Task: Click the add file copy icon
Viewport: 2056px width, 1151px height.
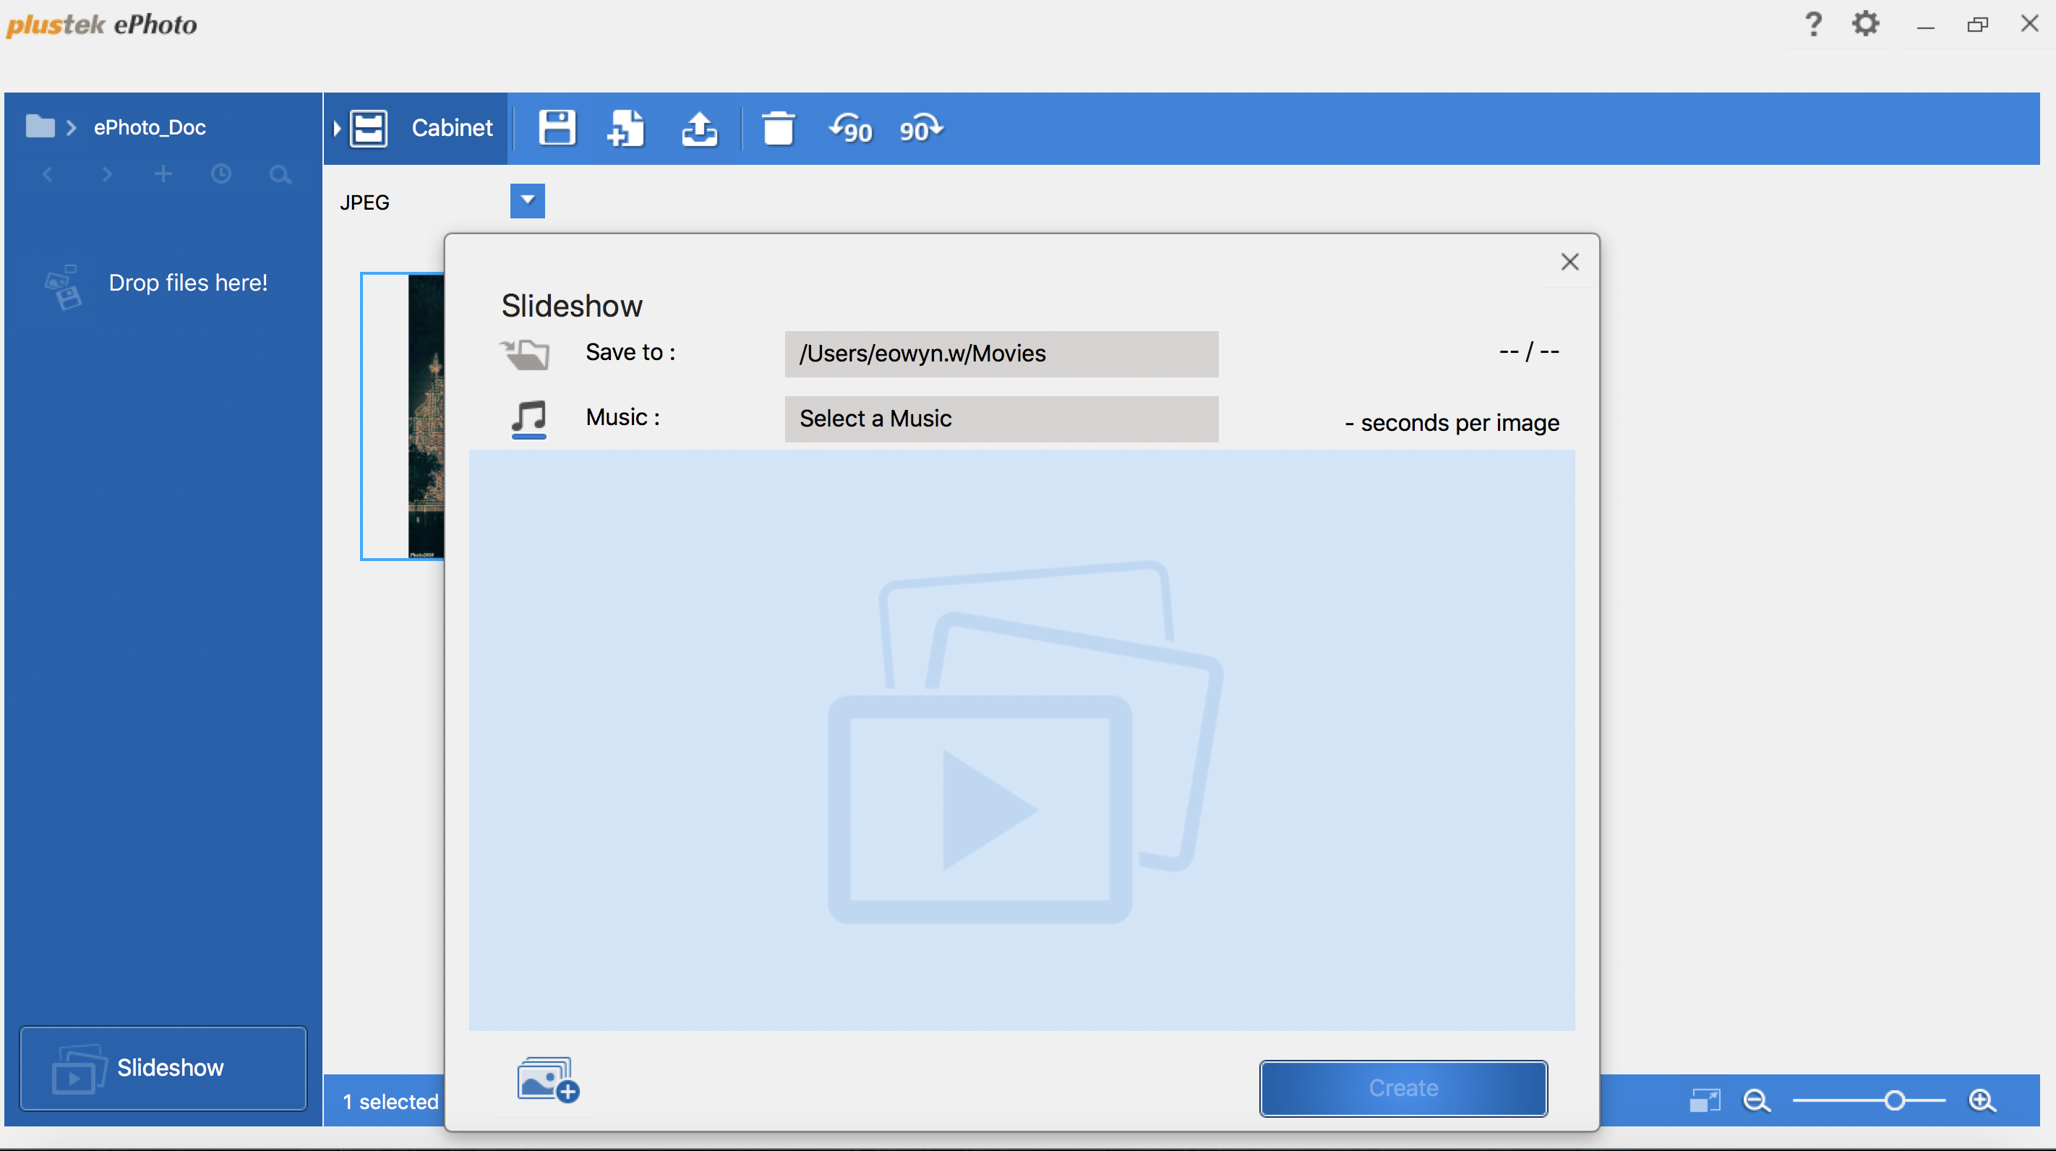Action: (625, 128)
